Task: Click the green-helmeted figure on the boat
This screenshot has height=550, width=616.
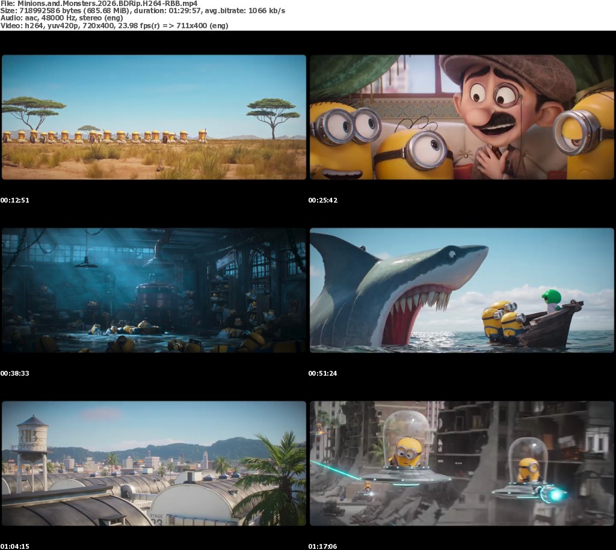Action: click(552, 301)
